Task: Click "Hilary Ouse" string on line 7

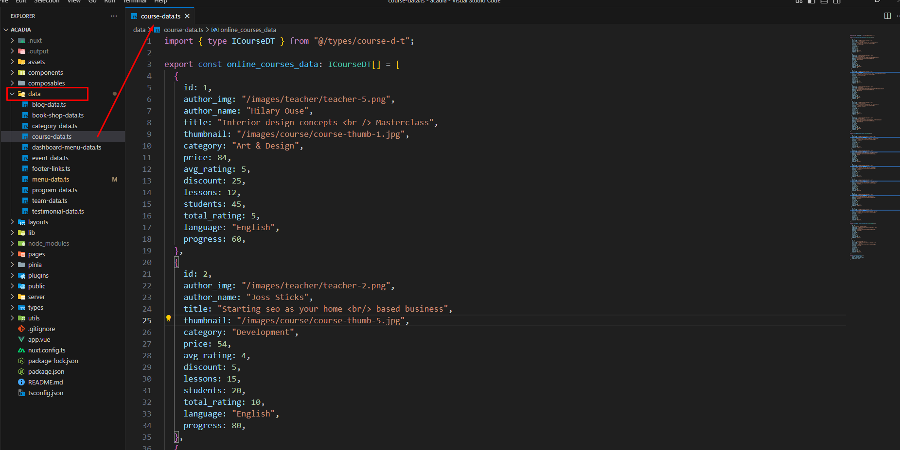Action: [x=277, y=111]
